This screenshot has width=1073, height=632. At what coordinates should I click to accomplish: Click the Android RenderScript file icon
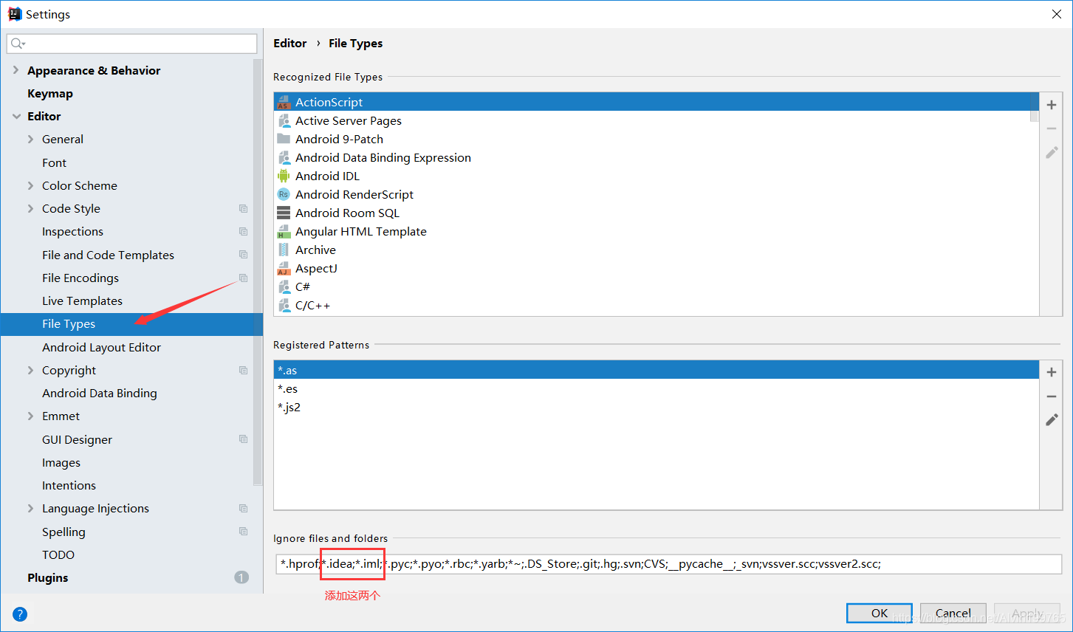tap(284, 194)
